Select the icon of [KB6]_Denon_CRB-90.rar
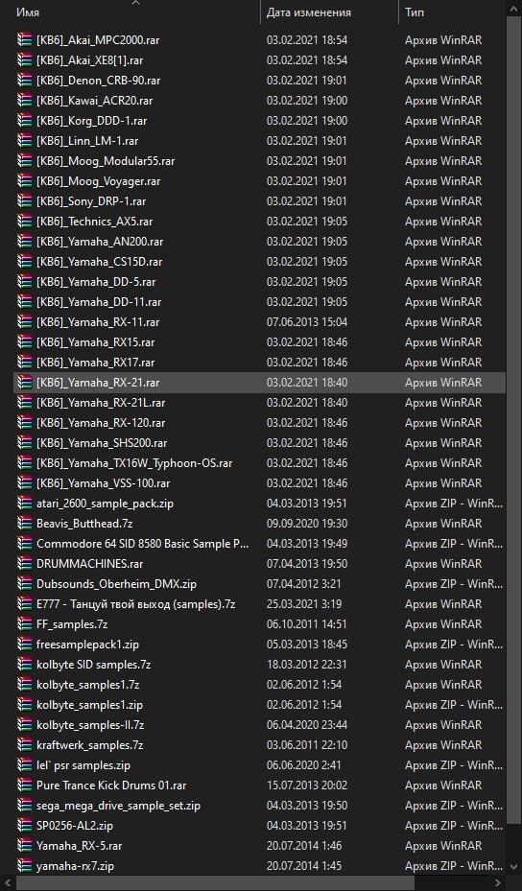This screenshot has width=522, height=891. (24, 81)
